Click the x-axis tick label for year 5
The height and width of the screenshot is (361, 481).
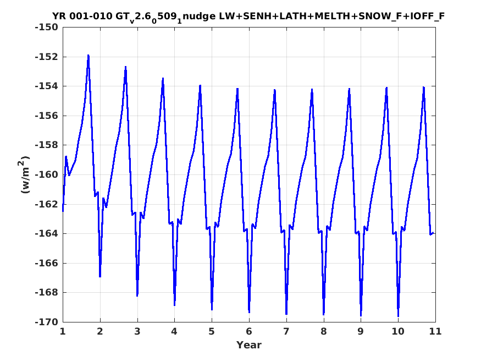point(212,331)
